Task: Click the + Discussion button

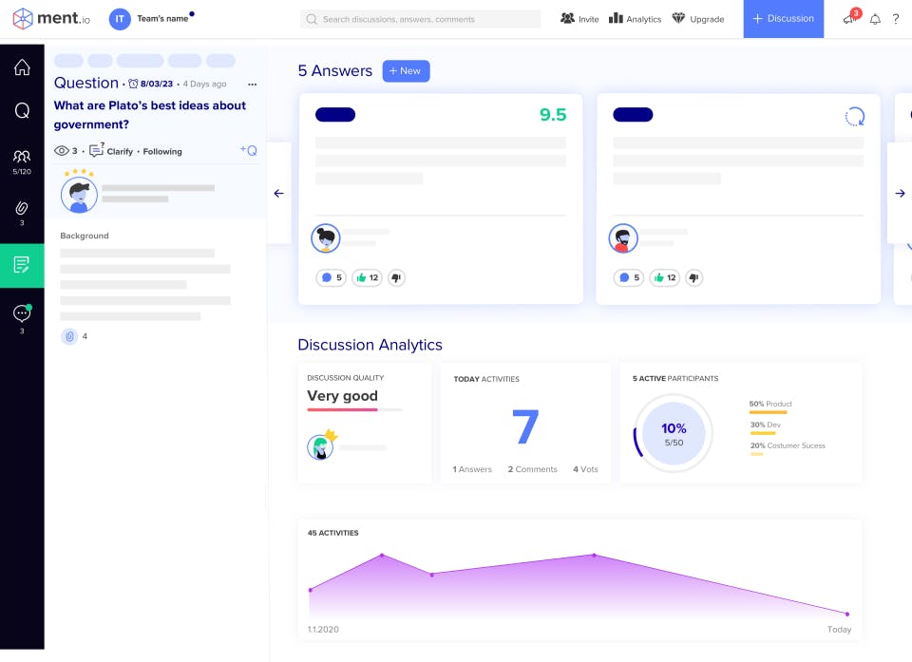Action: tap(783, 19)
